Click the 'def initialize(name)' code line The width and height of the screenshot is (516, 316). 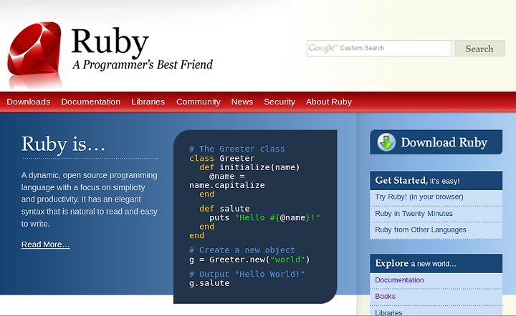tap(249, 167)
